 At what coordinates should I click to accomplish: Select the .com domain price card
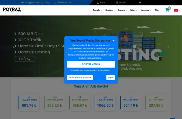(x=54, y=102)
